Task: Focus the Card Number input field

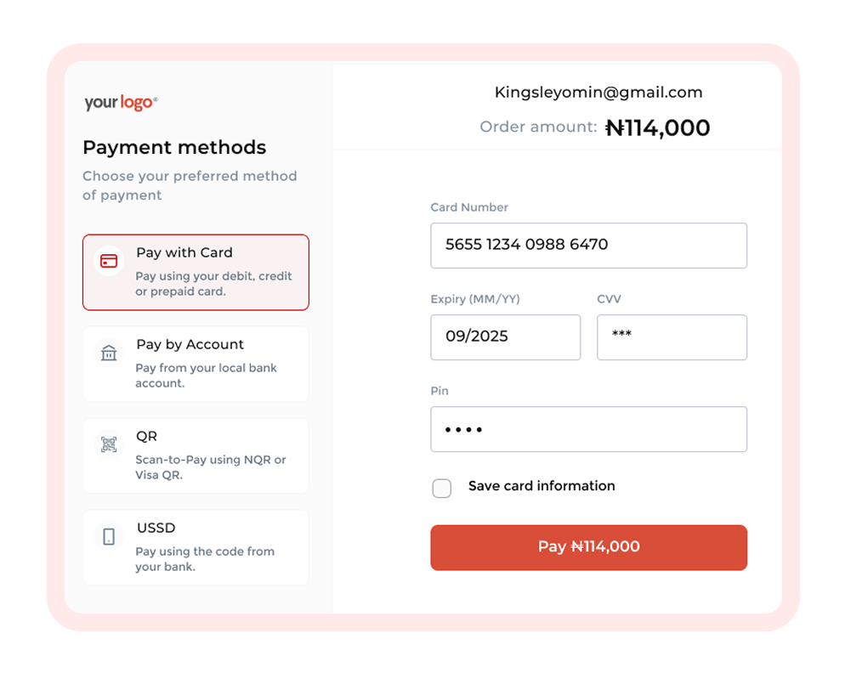Action: (x=588, y=246)
